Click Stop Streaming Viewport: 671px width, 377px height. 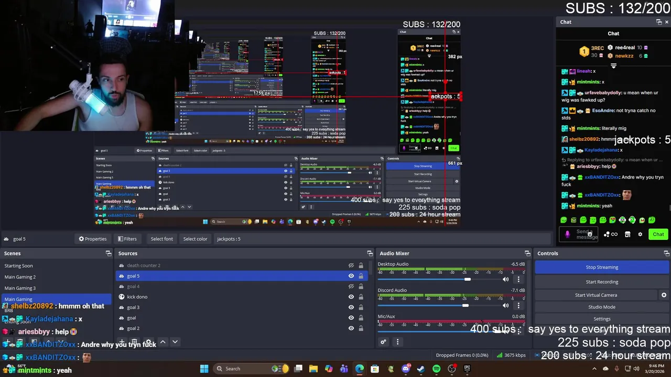coord(602,267)
